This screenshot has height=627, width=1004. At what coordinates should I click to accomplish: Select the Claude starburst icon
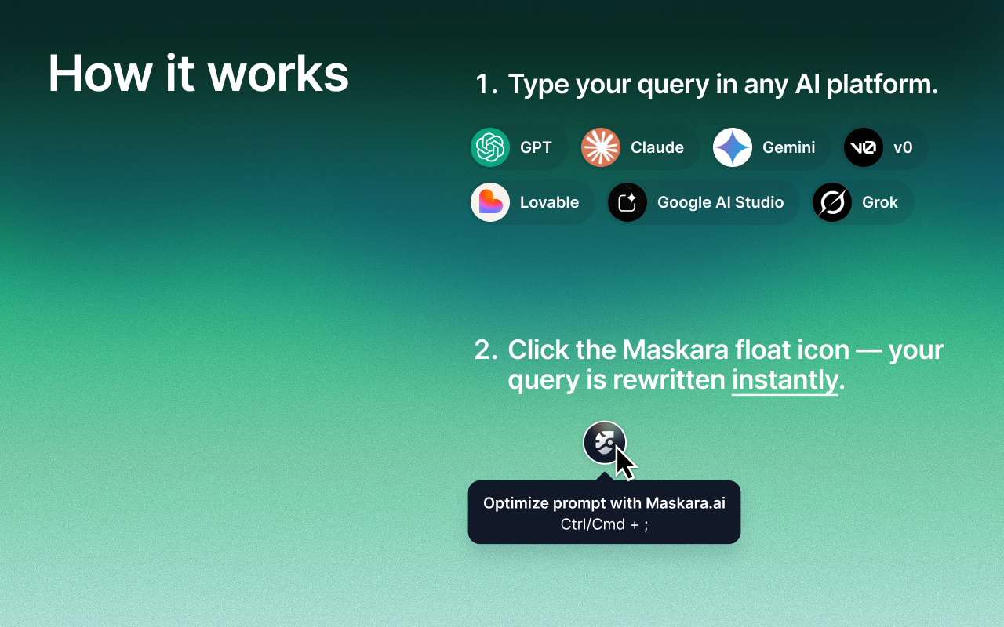tap(600, 147)
